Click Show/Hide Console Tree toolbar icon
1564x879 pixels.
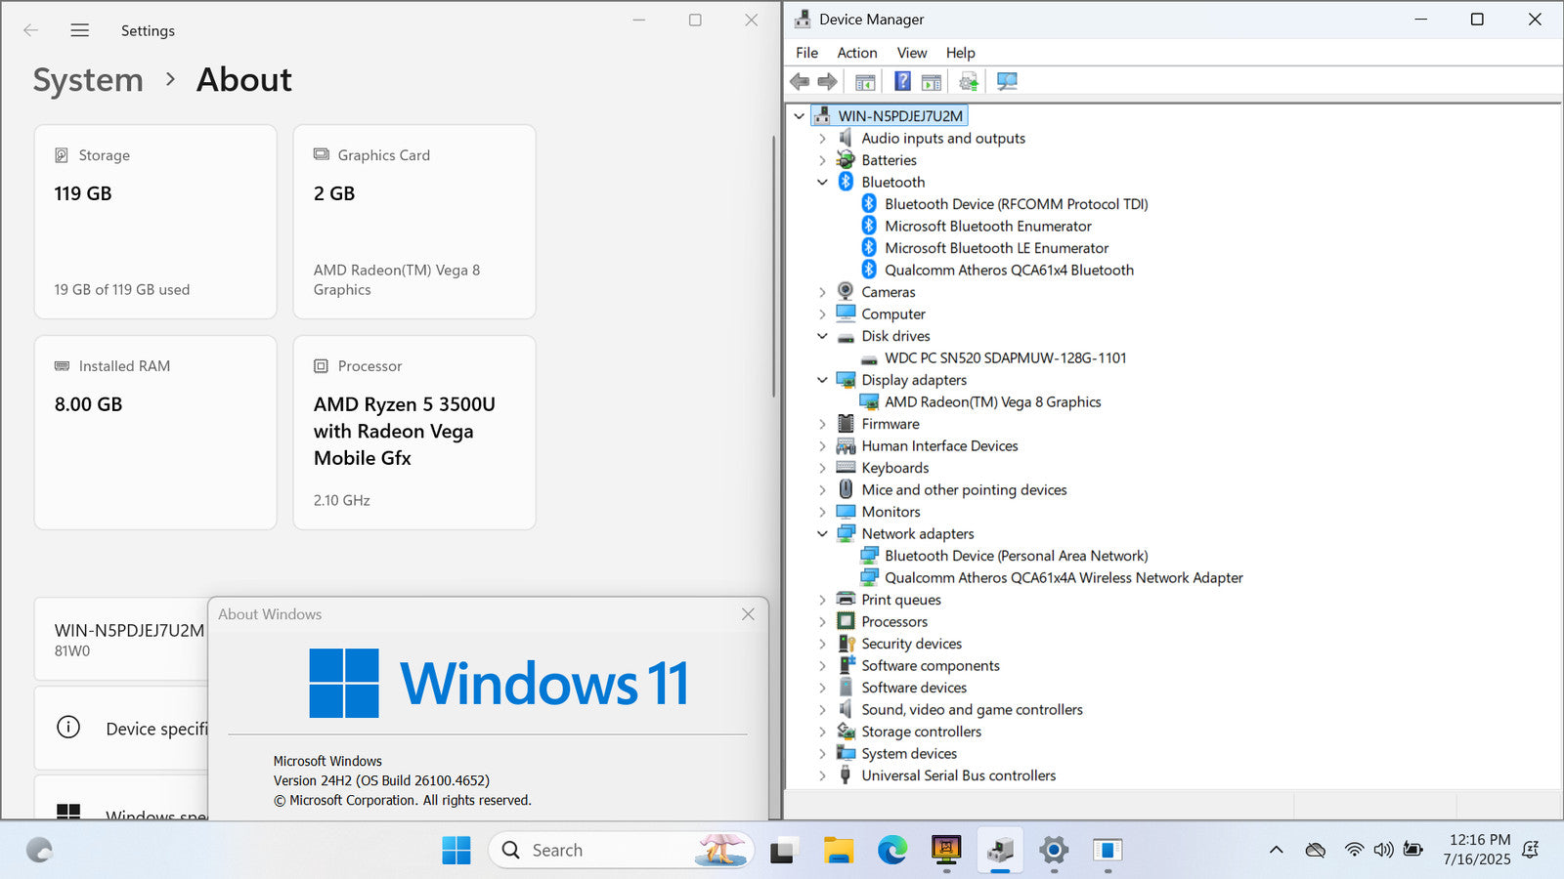(865, 81)
